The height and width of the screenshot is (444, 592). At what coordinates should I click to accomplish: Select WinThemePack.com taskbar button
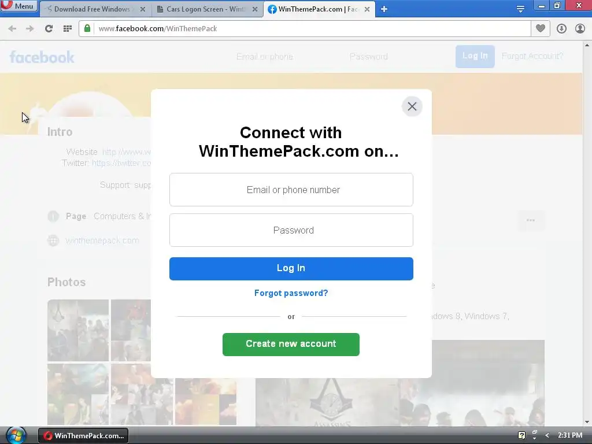coord(83,436)
